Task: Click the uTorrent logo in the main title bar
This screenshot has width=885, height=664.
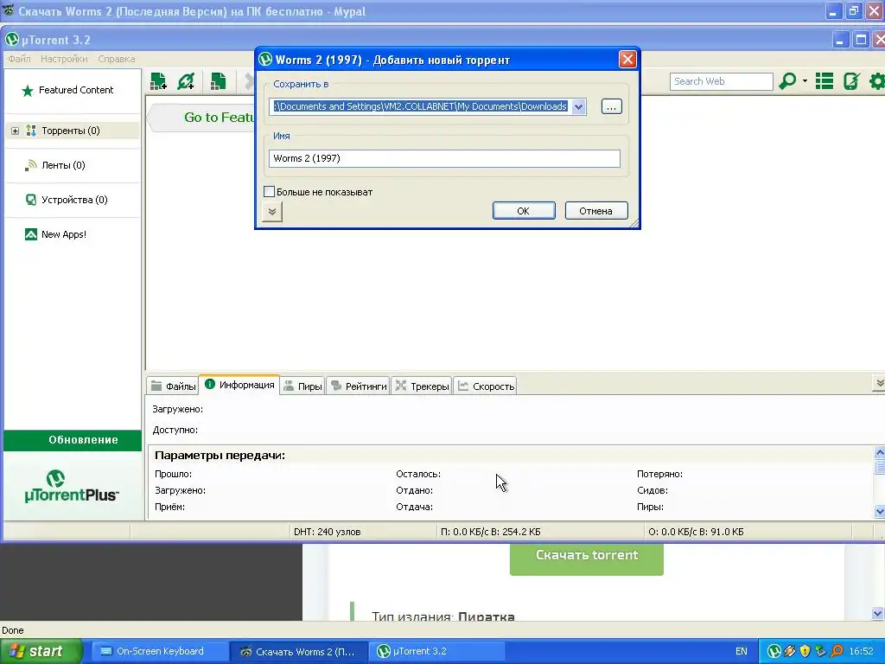Action: coord(12,40)
